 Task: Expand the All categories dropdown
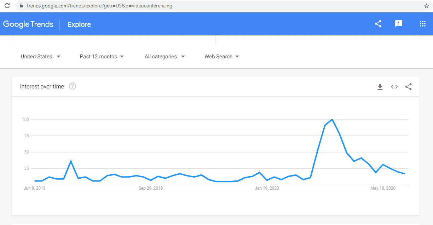[165, 57]
